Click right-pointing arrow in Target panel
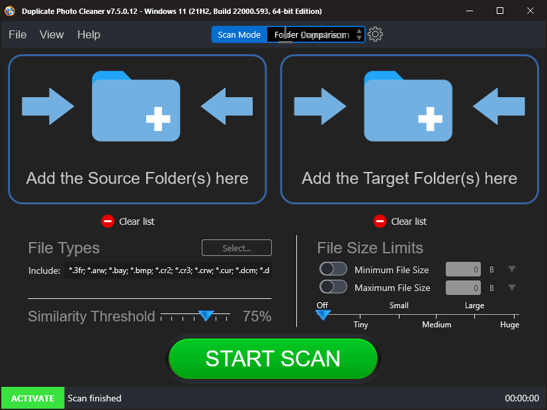The image size is (547, 410). pos(320,106)
